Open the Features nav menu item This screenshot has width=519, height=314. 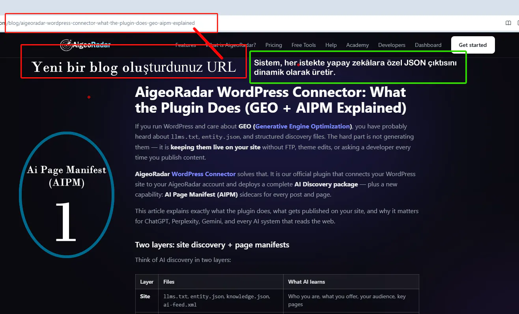tap(186, 45)
